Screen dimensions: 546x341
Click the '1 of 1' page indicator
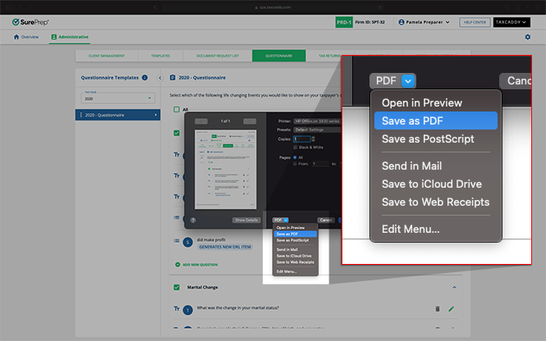(225, 121)
